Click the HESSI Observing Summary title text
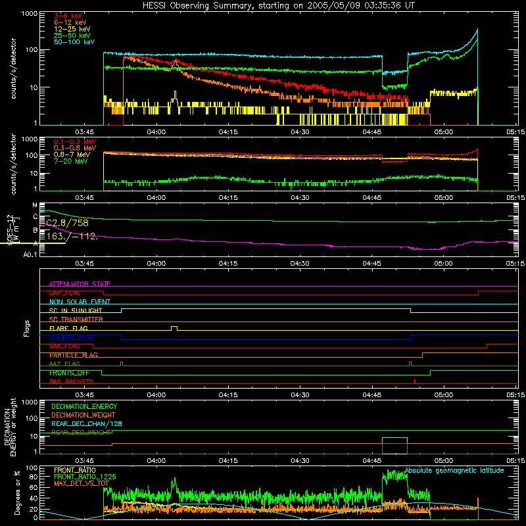This screenshot has height=526, width=526. pyautogui.click(x=279, y=6)
